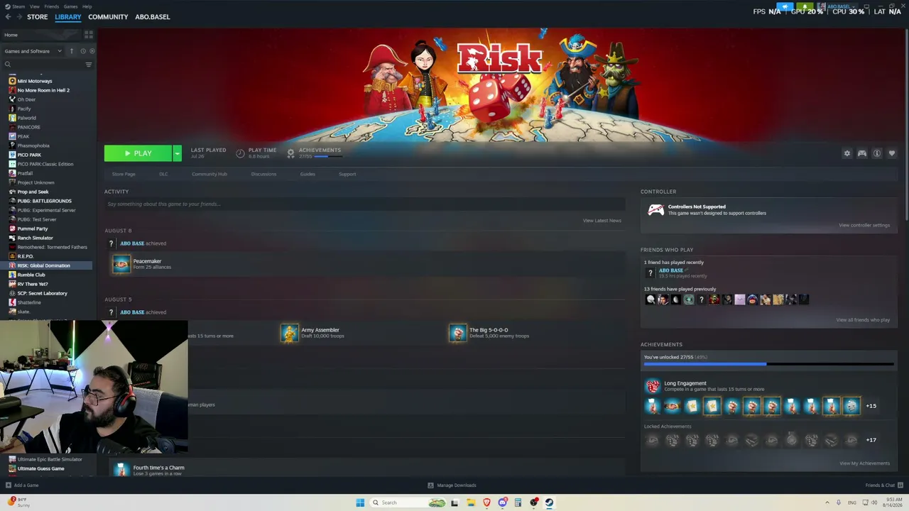Open Discord from the taskbar

click(x=503, y=502)
